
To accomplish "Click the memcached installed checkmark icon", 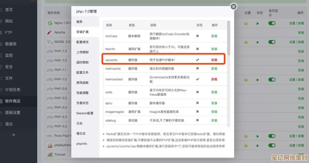I will [x=197, y=79].
